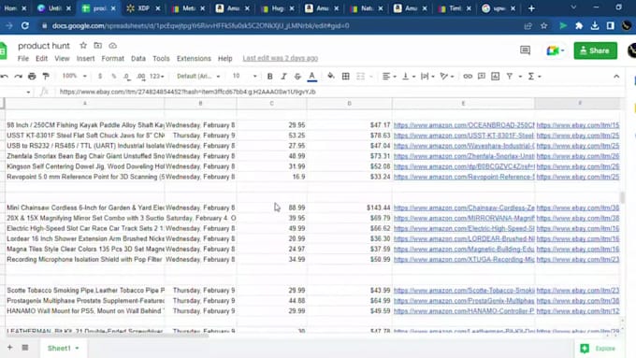Reload the browser page

pyautogui.click(x=25, y=25)
